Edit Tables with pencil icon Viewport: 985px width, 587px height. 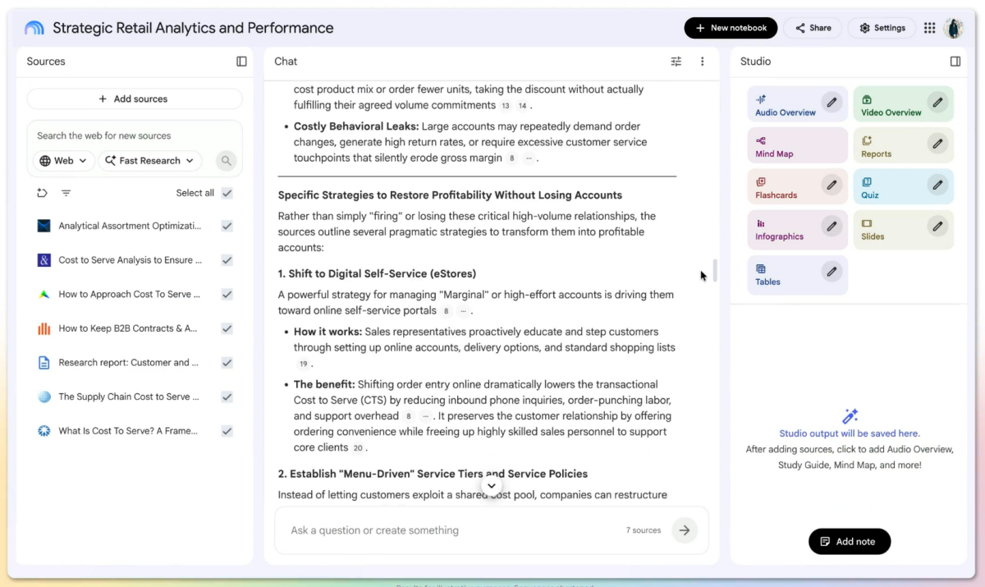[832, 271]
